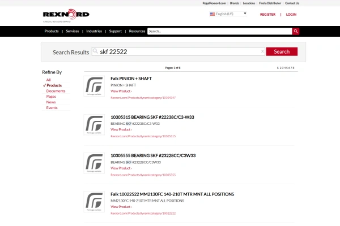Open 10305555 BEARING SKF #23228CC/C3W33 title

153,155
